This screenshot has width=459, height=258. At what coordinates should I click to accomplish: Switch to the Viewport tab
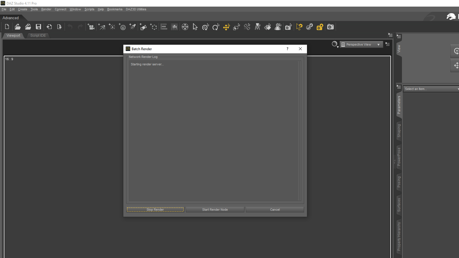point(13,36)
